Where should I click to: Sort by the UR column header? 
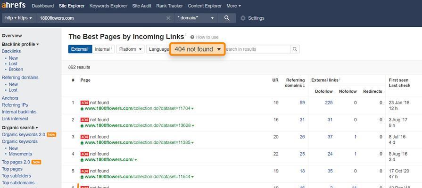pyautogui.click(x=275, y=80)
